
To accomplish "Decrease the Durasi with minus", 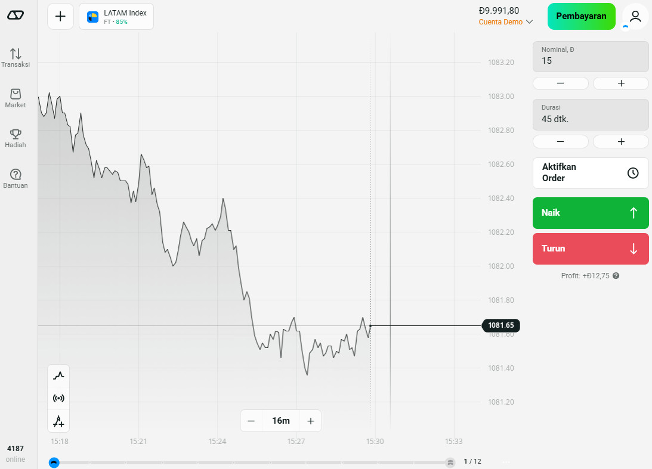I will [x=560, y=141].
